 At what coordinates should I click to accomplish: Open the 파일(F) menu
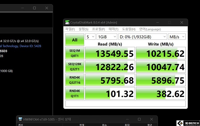[70, 29]
